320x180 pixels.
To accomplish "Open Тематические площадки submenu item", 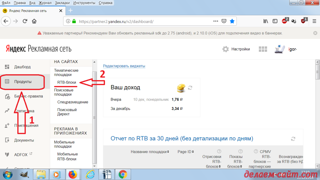I will click(66, 73).
